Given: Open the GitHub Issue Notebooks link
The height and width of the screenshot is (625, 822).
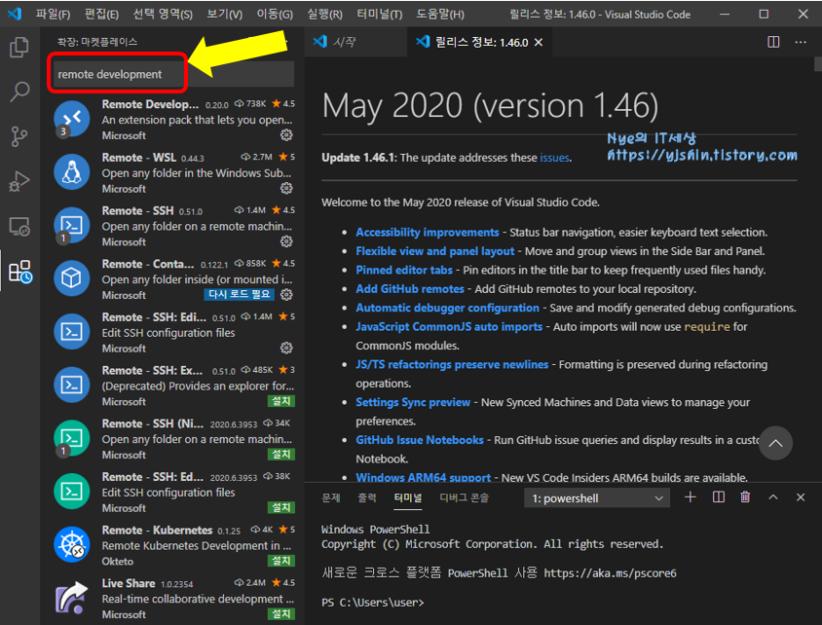Looking at the screenshot, I should point(420,439).
